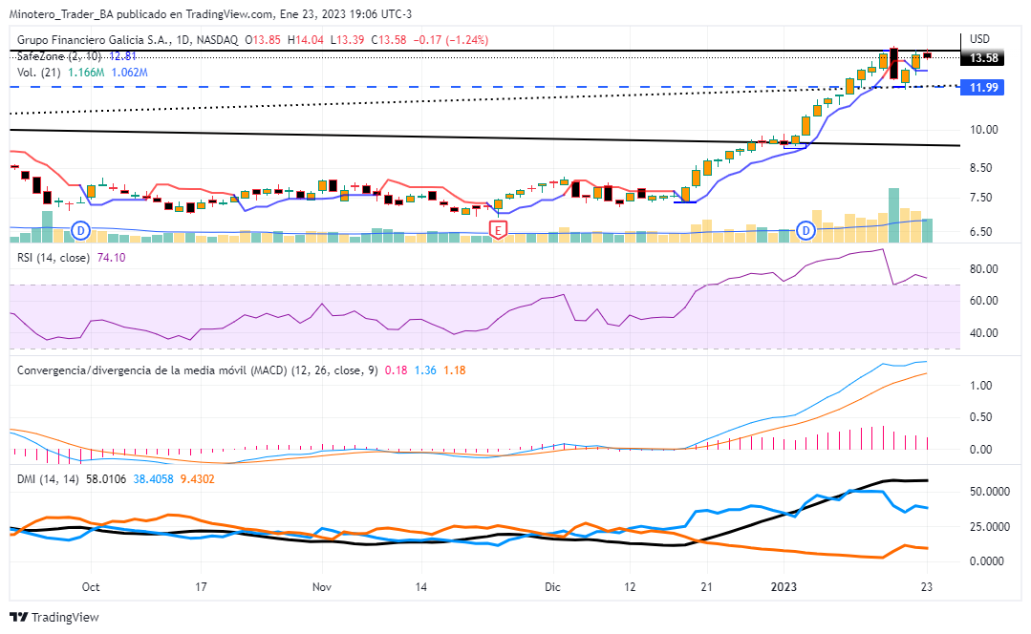Click the open value O13.85
This screenshot has width=1031, height=634.
point(263,39)
